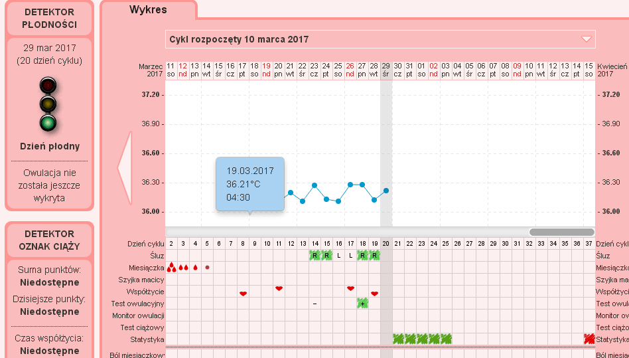
Task: Open the 'Cykl rozpoczęty 10 marca 2017' dropdown
Action: click(x=586, y=39)
